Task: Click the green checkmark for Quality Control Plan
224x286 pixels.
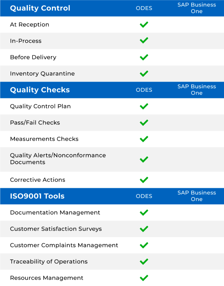Action: click(x=144, y=106)
